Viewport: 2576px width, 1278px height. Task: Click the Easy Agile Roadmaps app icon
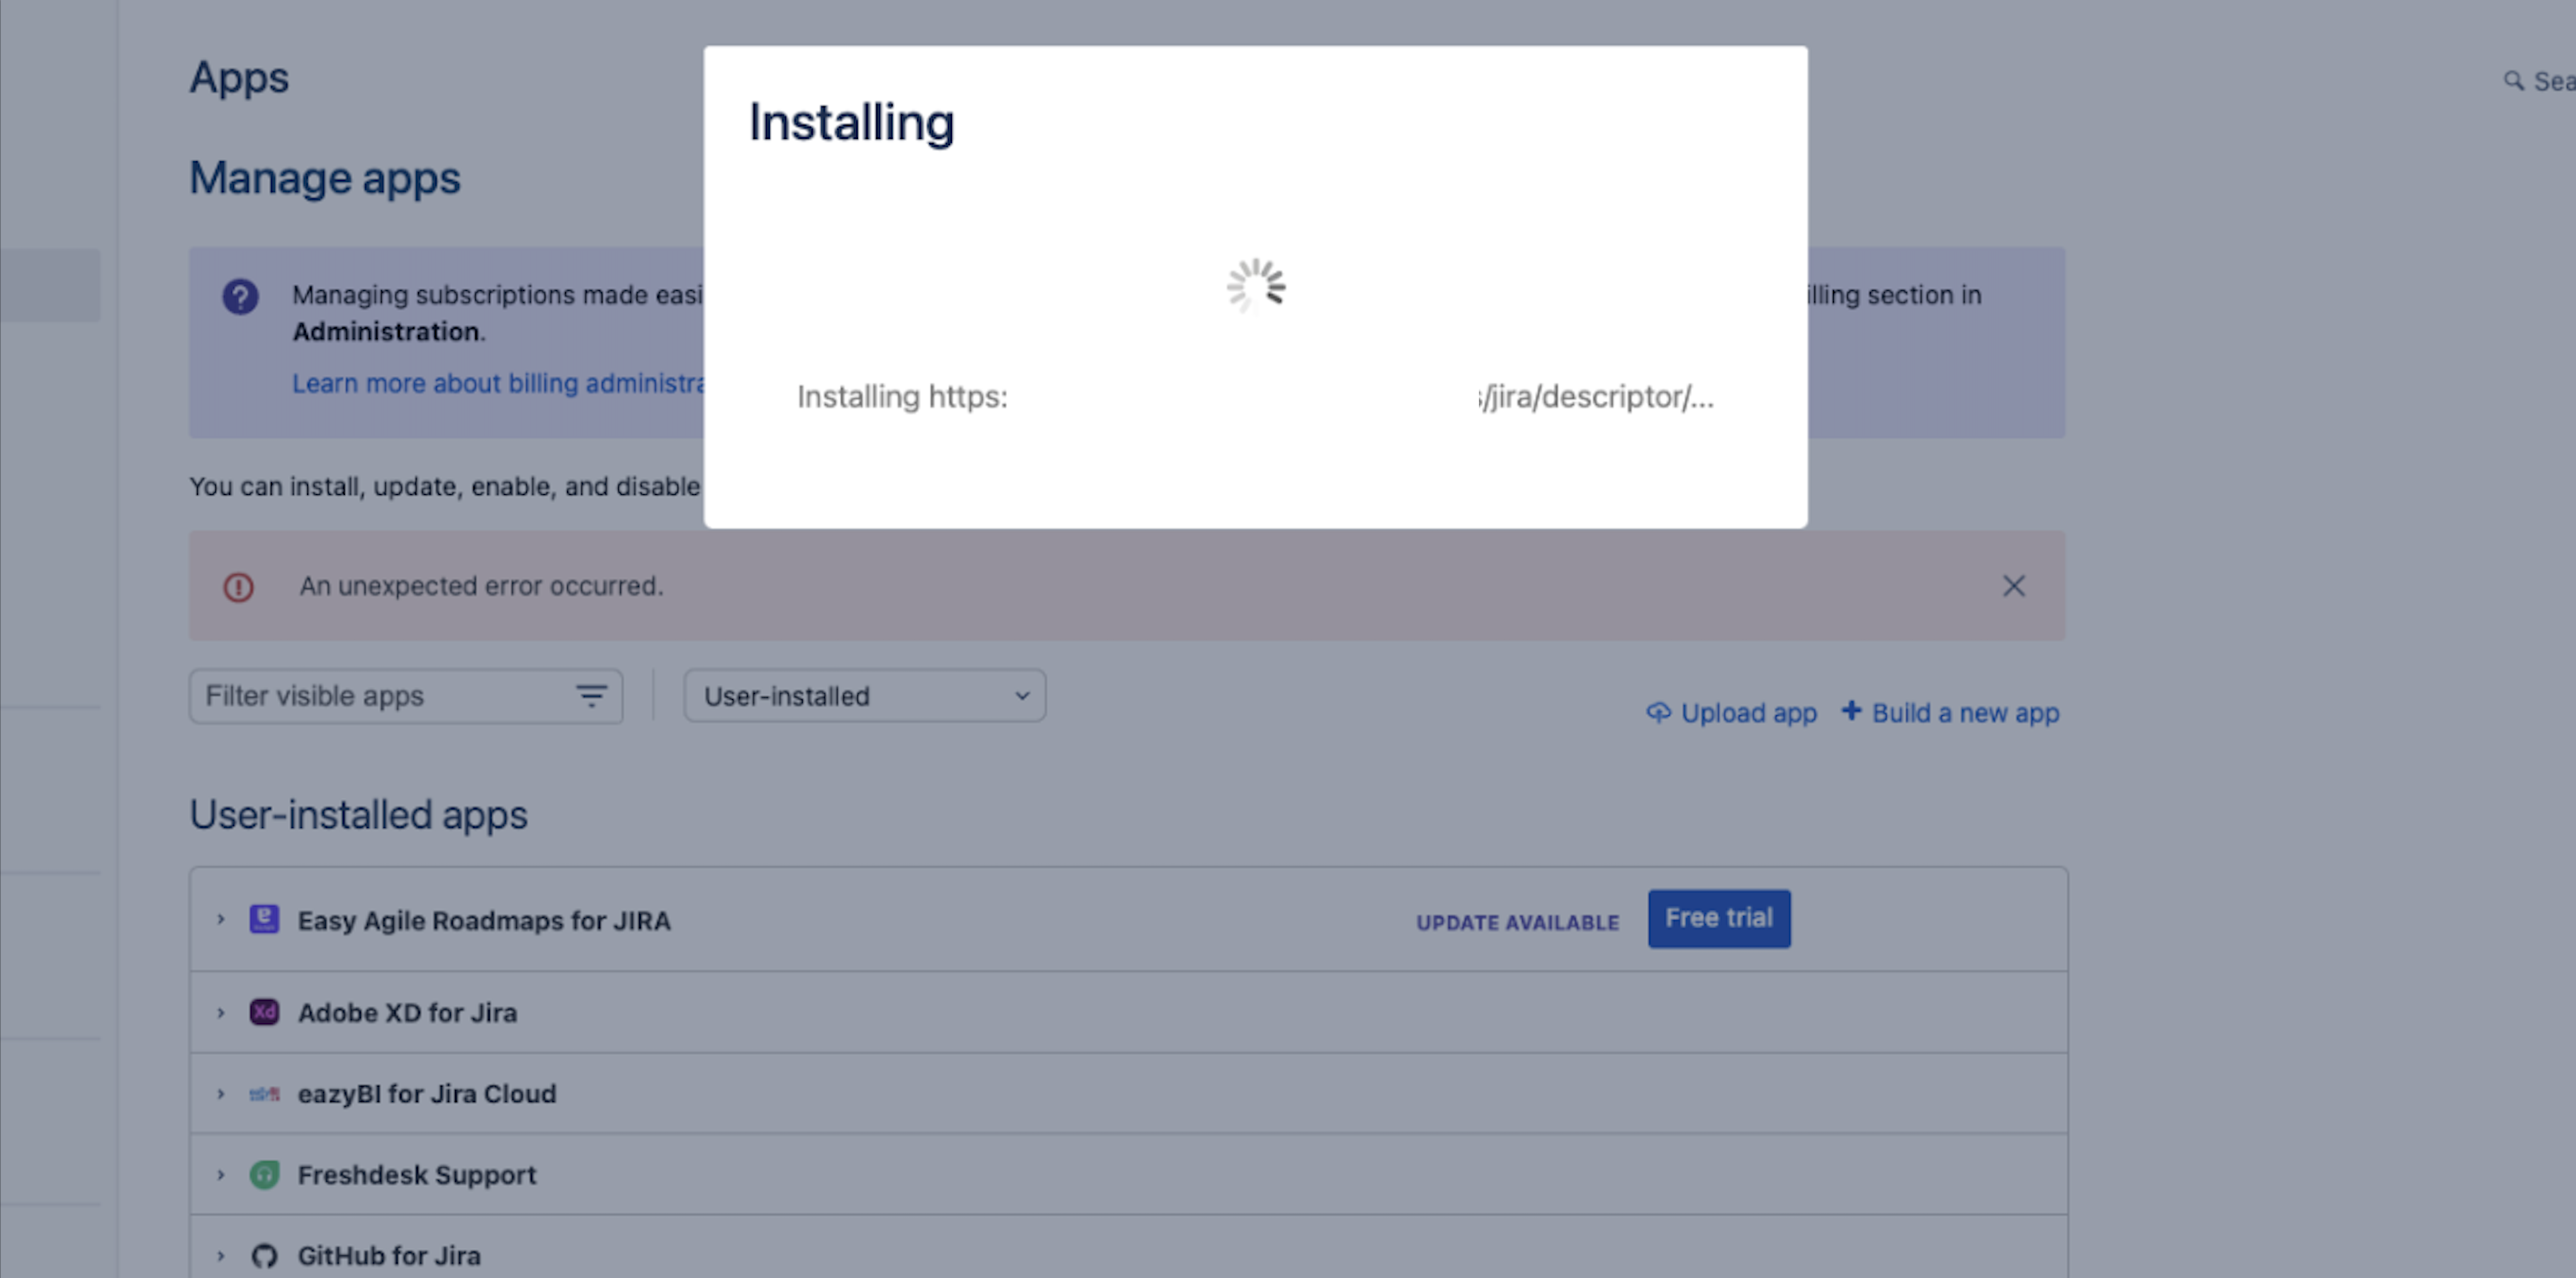264,919
